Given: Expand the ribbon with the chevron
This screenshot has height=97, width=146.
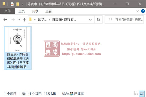Looking at the screenshot, I should 137,11.
